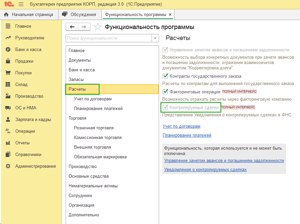Toggle Управление зачетом авансов checkbox
The width and height of the screenshot is (300, 224).
click(x=165, y=50)
